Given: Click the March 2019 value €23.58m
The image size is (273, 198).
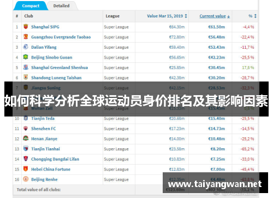Looking at the screenshot, I should coord(177,149).
